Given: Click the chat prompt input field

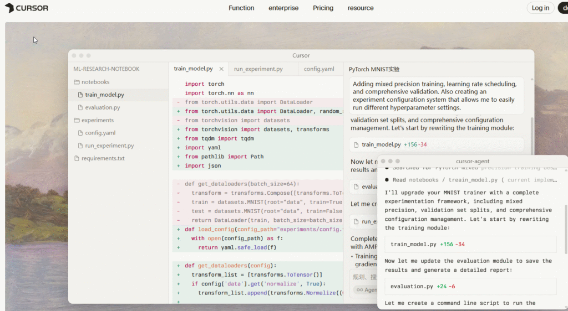Looking at the screenshot, I should (x=363, y=276).
